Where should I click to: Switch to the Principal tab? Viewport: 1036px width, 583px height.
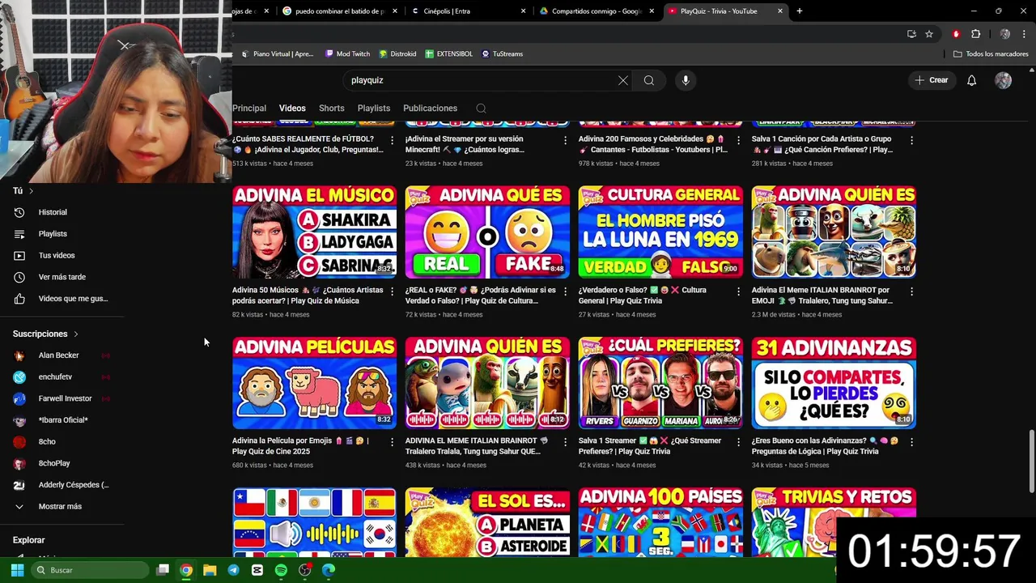(x=249, y=109)
